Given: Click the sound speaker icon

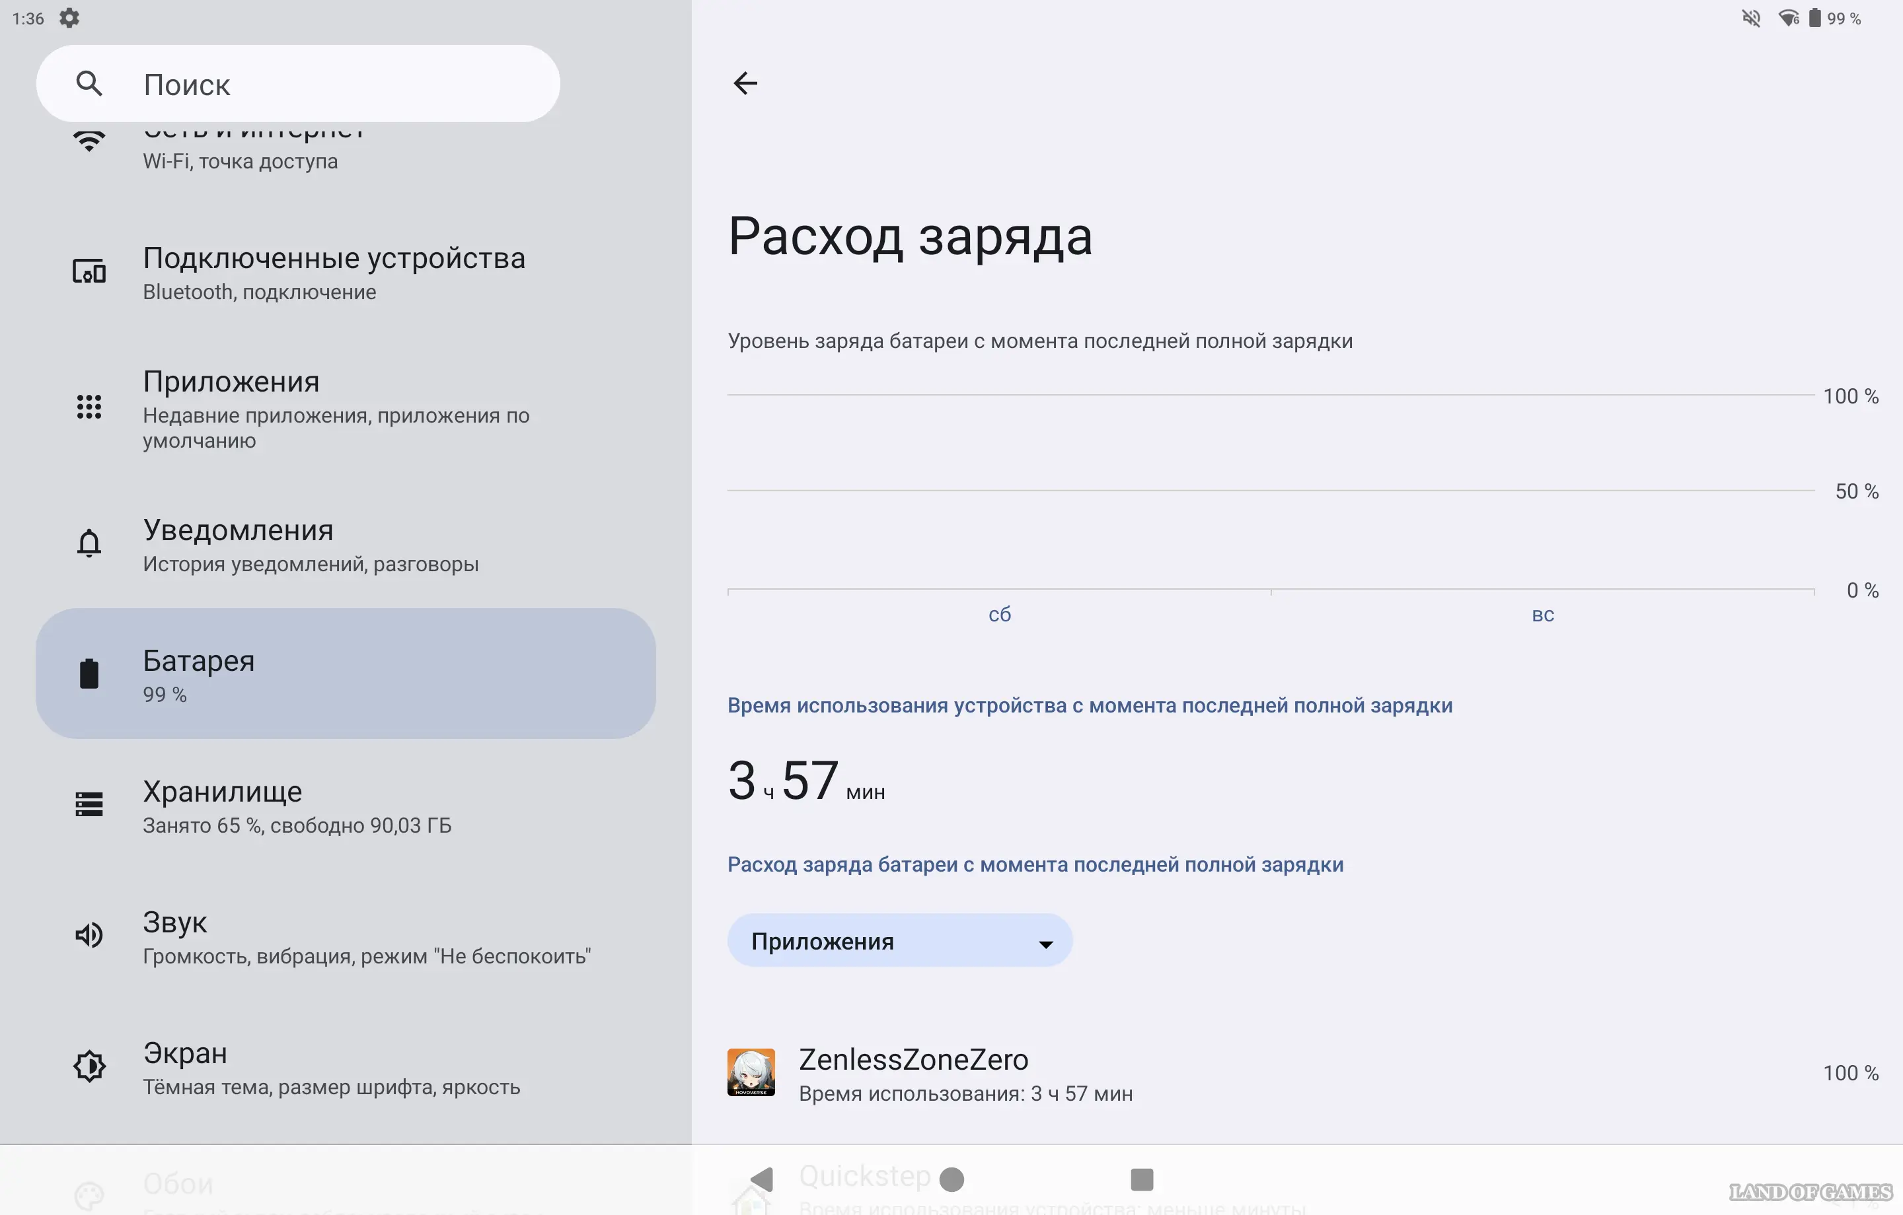Looking at the screenshot, I should click(89, 935).
